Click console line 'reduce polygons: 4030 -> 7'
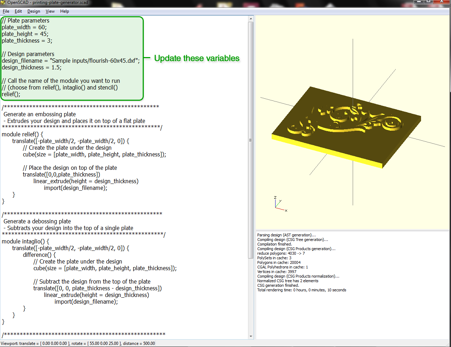 pyautogui.click(x=281, y=253)
